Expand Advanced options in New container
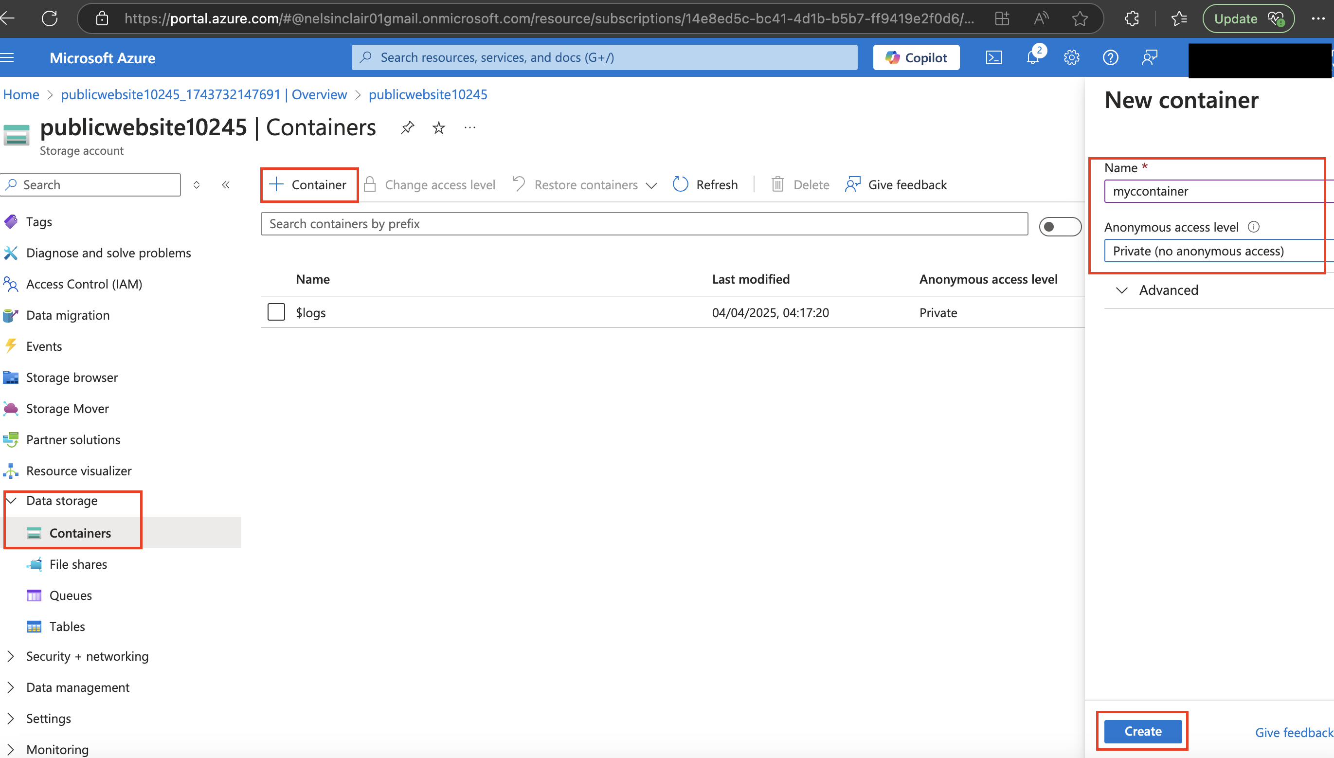Image resolution: width=1334 pixels, height=758 pixels. (1157, 290)
